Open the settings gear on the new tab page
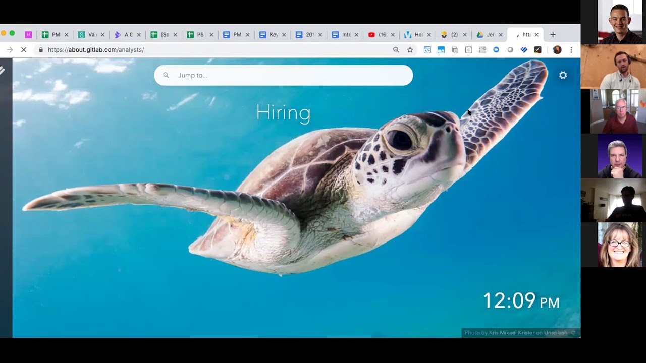The image size is (646, 363). [563, 75]
